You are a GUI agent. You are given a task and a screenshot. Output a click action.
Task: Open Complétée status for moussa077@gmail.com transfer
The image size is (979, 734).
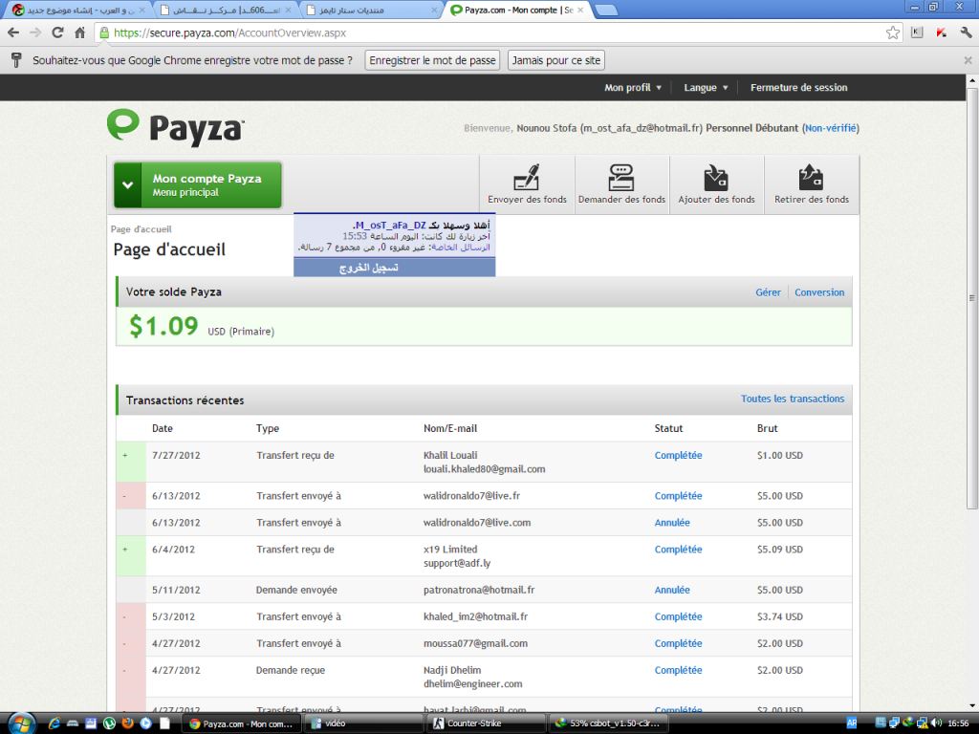coord(678,644)
